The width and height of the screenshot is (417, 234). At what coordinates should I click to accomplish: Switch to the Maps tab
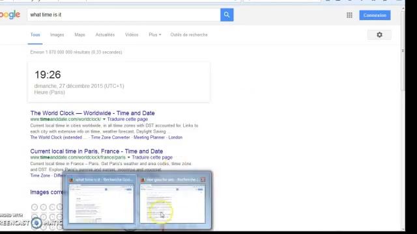(79, 34)
